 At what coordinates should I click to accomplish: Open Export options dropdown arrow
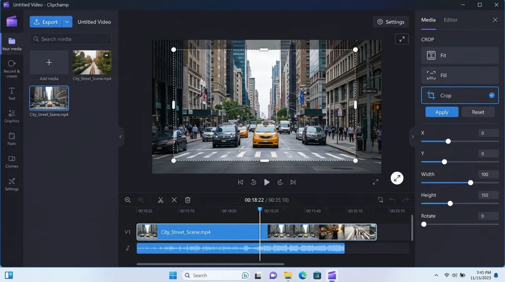click(x=67, y=22)
